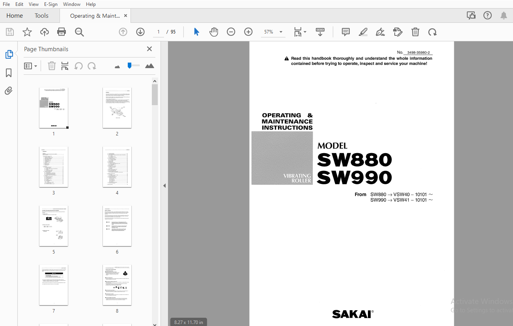Go to previous page using up arrow

123,32
